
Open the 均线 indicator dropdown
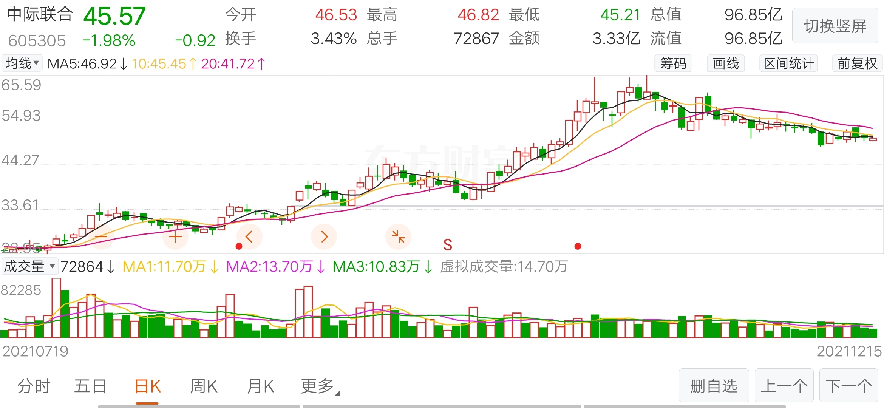[x=22, y=63]
